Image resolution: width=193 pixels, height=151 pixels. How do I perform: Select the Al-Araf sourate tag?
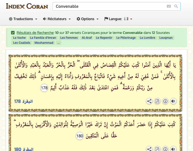coord(87,38)
